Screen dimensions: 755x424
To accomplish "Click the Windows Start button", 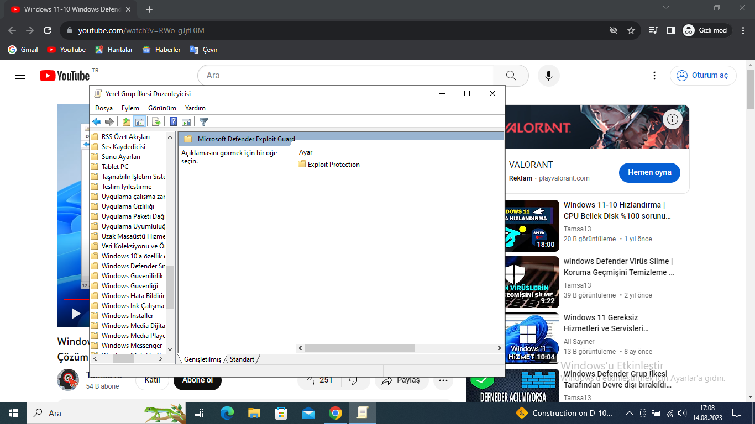I will point(13,413).
